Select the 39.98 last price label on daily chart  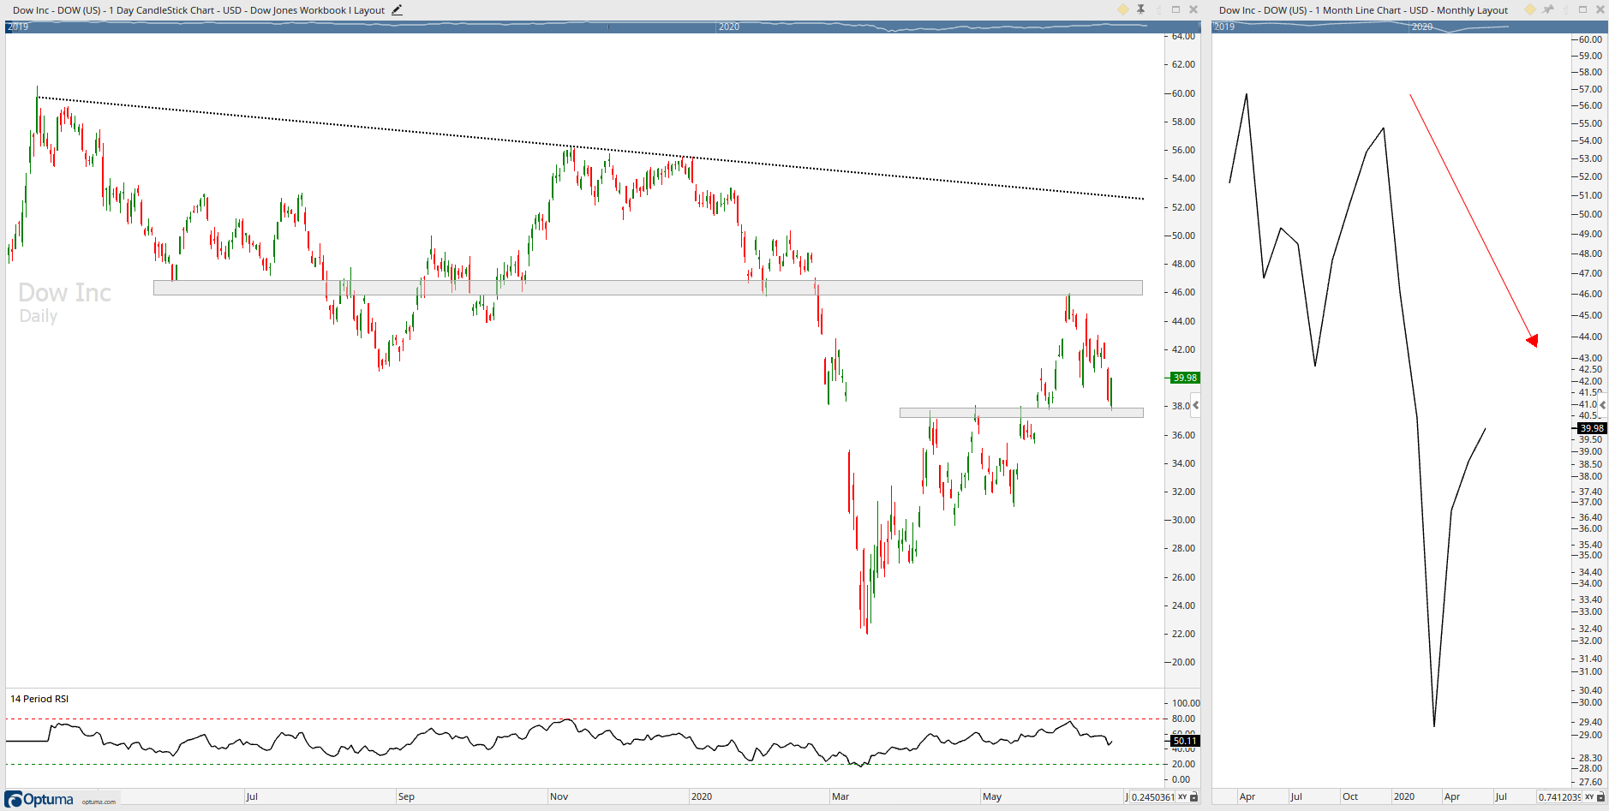(x=1185, y=378)
